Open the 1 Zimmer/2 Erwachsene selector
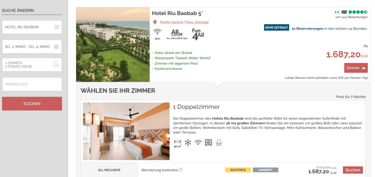 [32, 65]
